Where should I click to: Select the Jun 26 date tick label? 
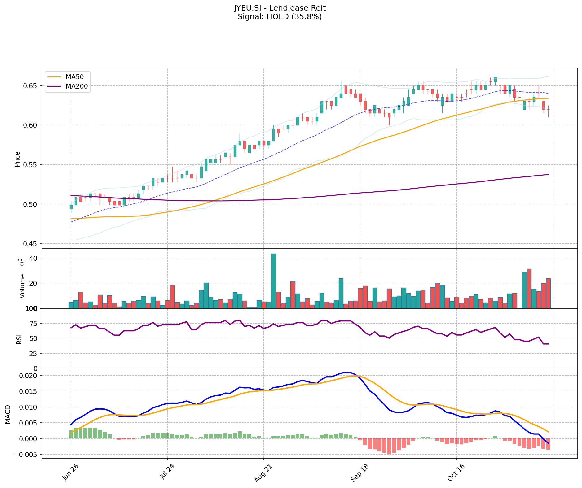pos(70,473)
